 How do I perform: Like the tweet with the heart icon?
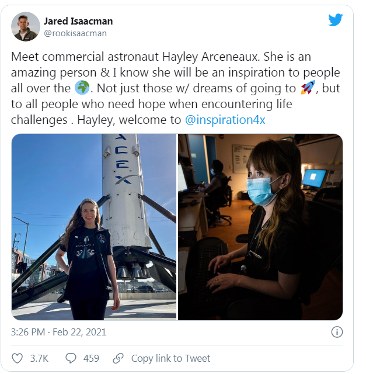click(17, 358)
